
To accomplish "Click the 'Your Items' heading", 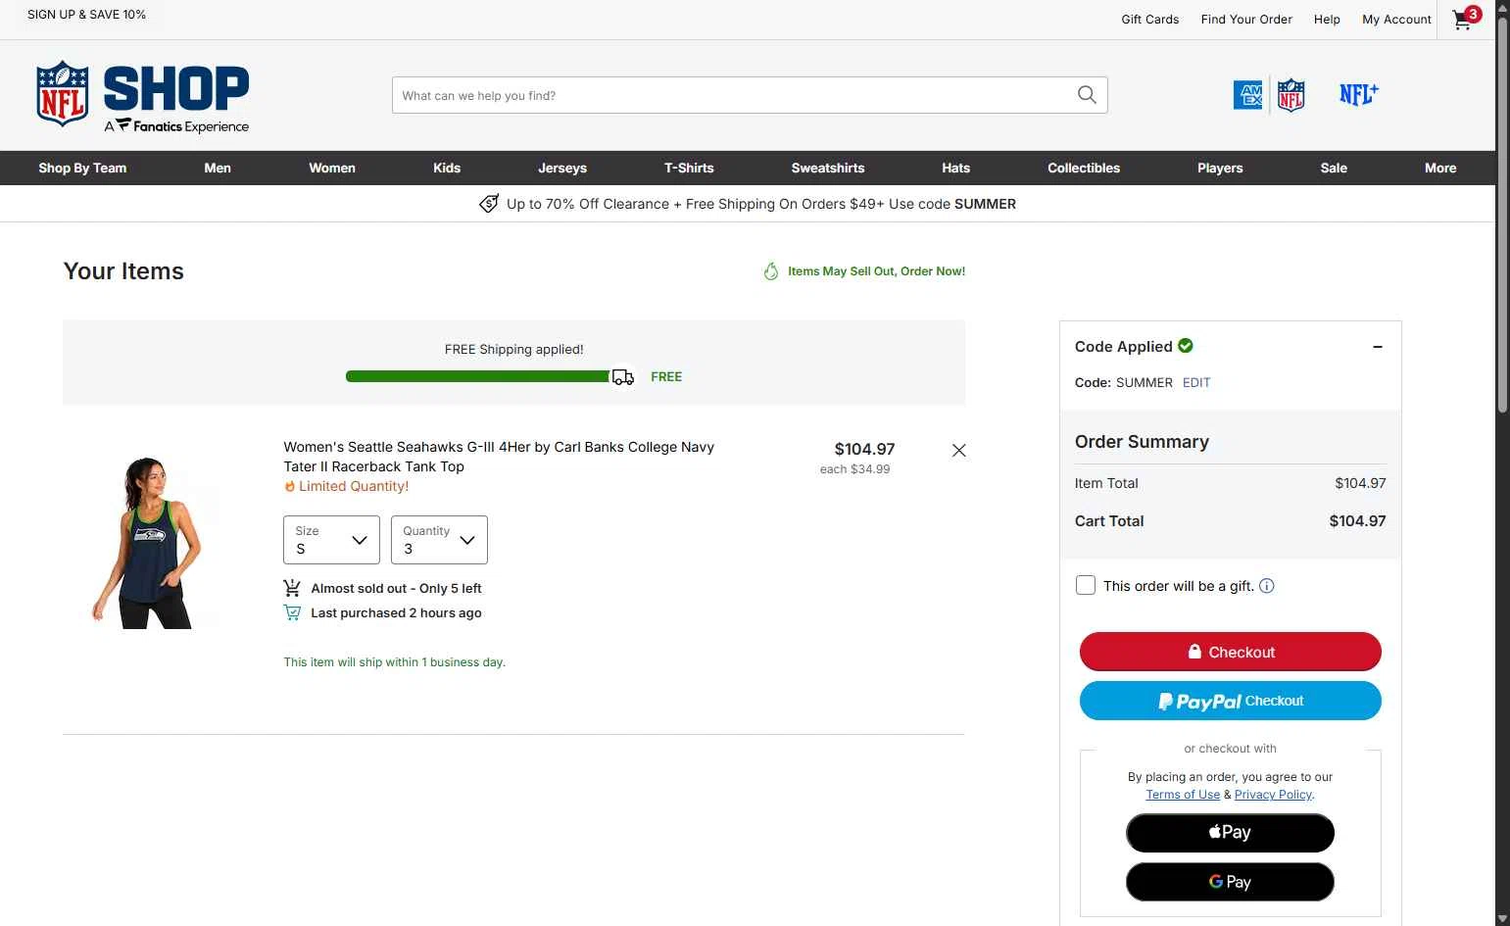I will pos(123,271).
